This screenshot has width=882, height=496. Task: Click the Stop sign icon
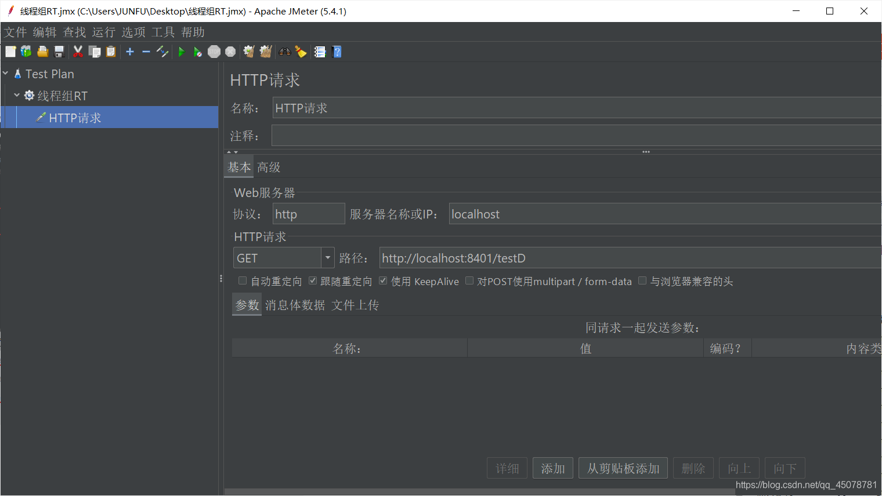pyautogui.click(x=214, y=52)
